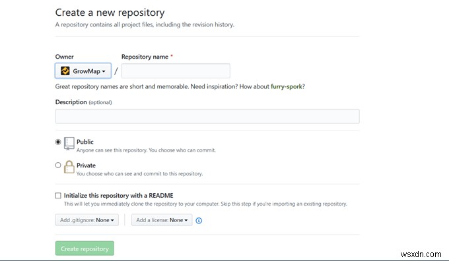Image resolution: width=449 pixels, height=261 pixels.
Task: Click the Public repository book icon
Action: [69, 144]
